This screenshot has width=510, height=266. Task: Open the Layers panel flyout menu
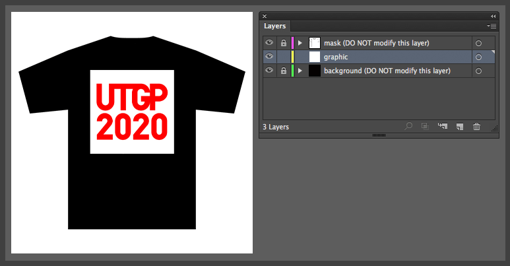coord(492,26)
